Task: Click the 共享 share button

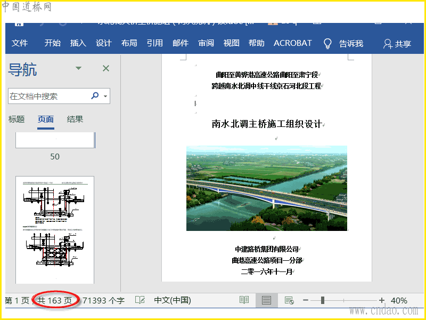Action: click(x=397, y=44)
